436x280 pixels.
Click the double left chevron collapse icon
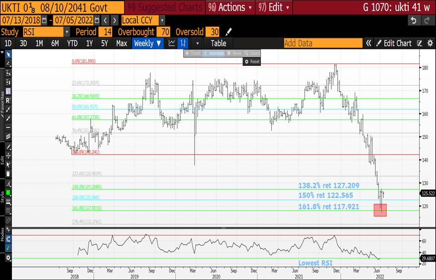tap(369, 43)
